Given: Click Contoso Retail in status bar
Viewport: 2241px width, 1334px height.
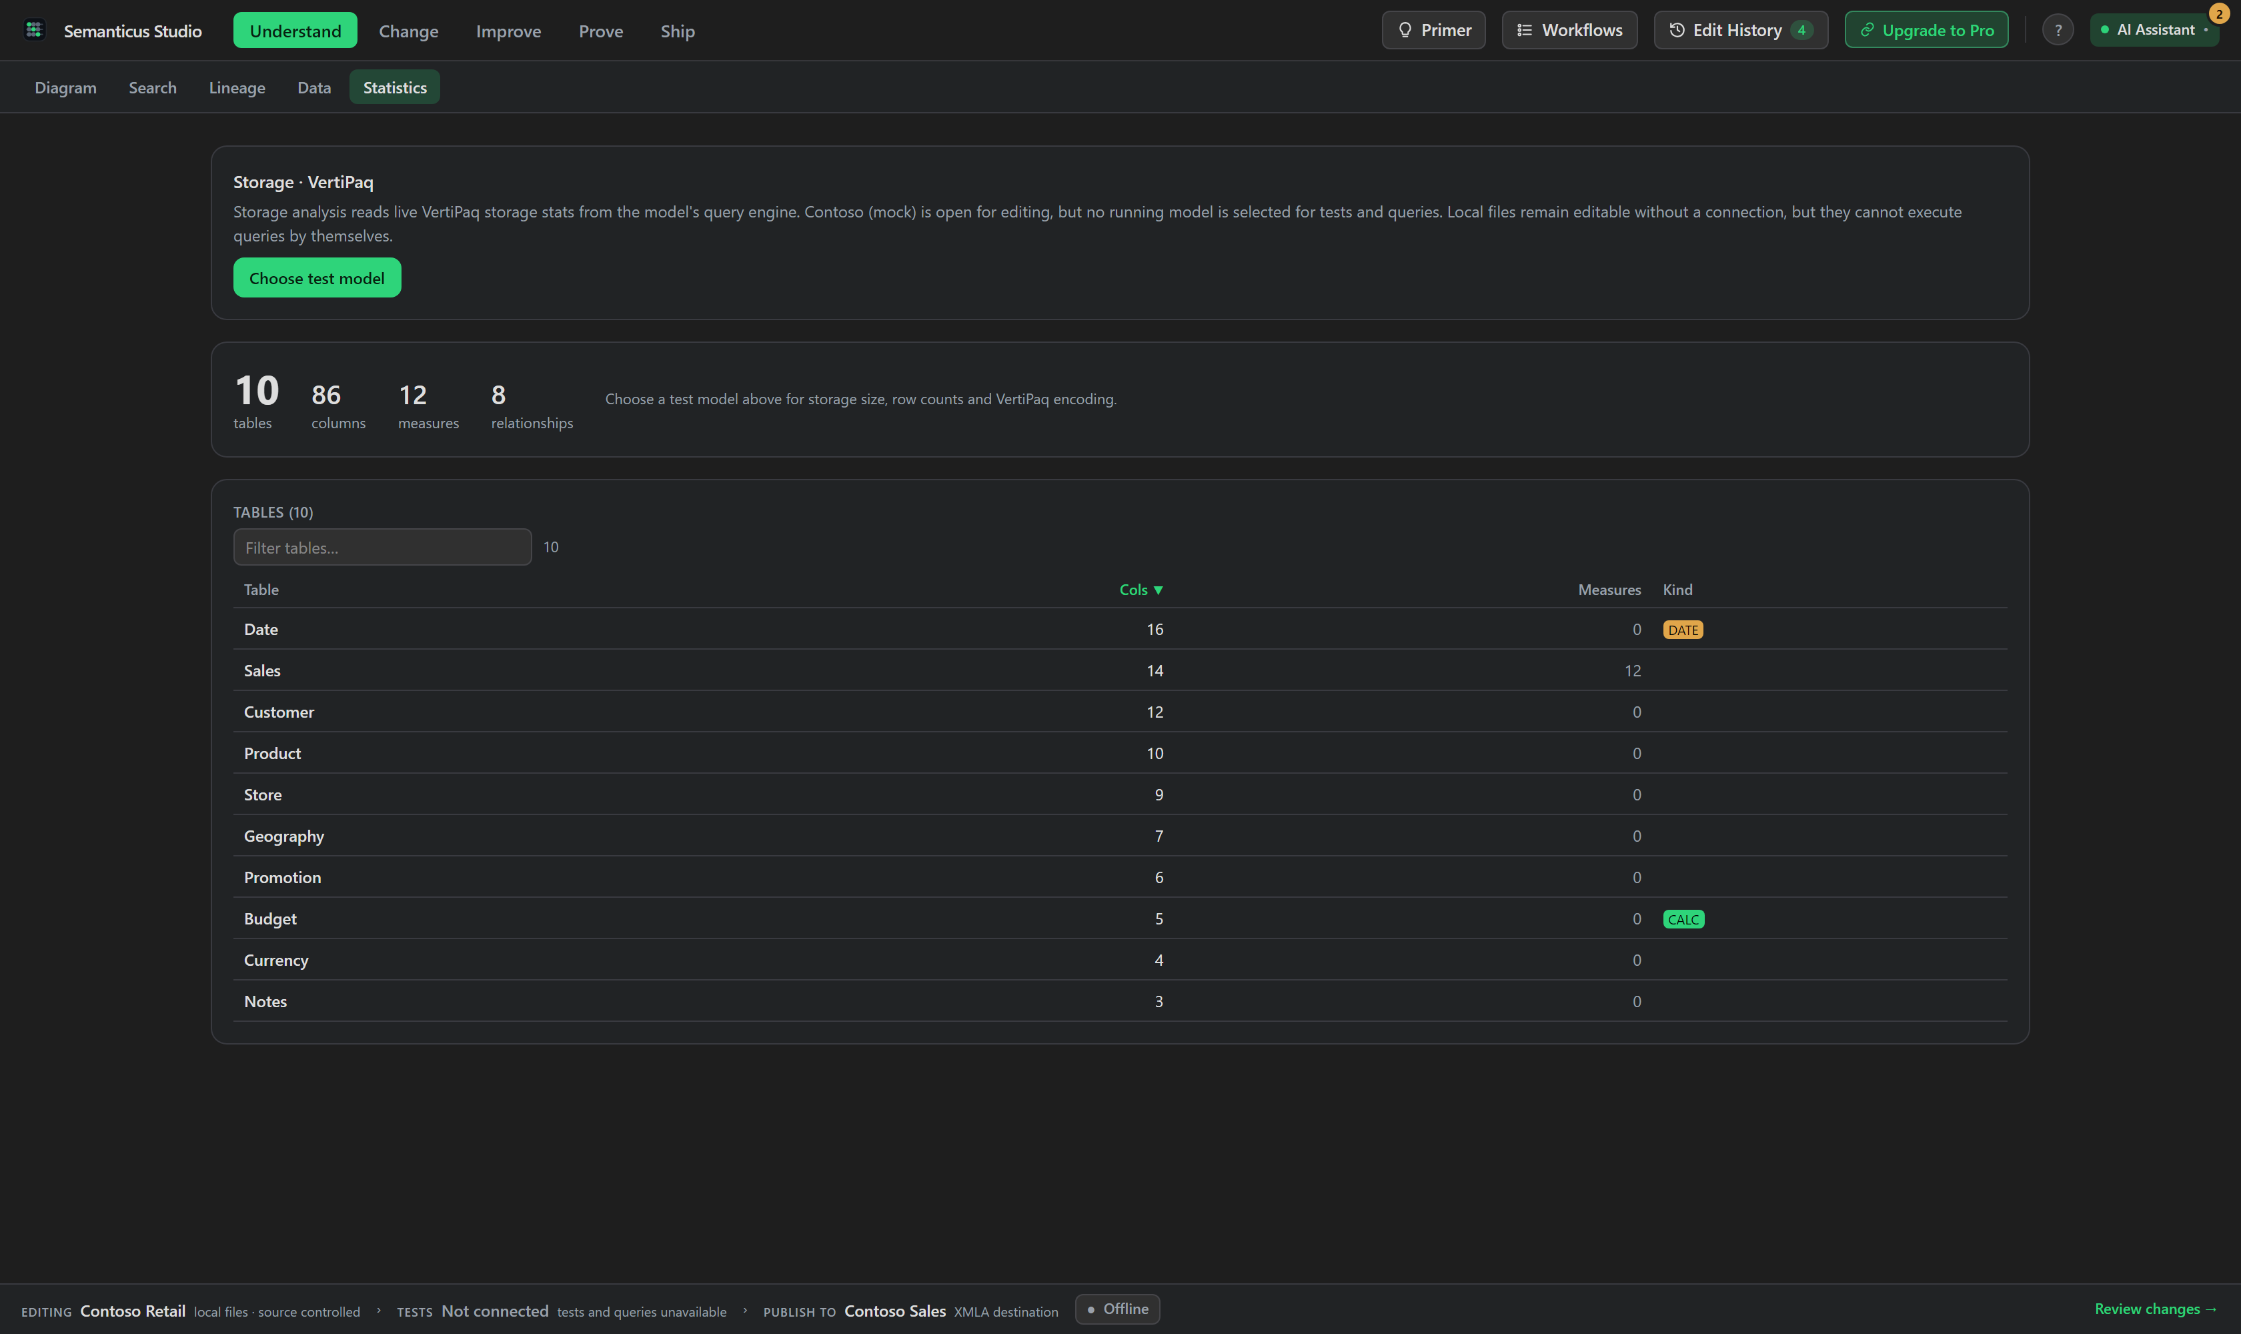Looking at the screenshot, I should (132, 1311).
